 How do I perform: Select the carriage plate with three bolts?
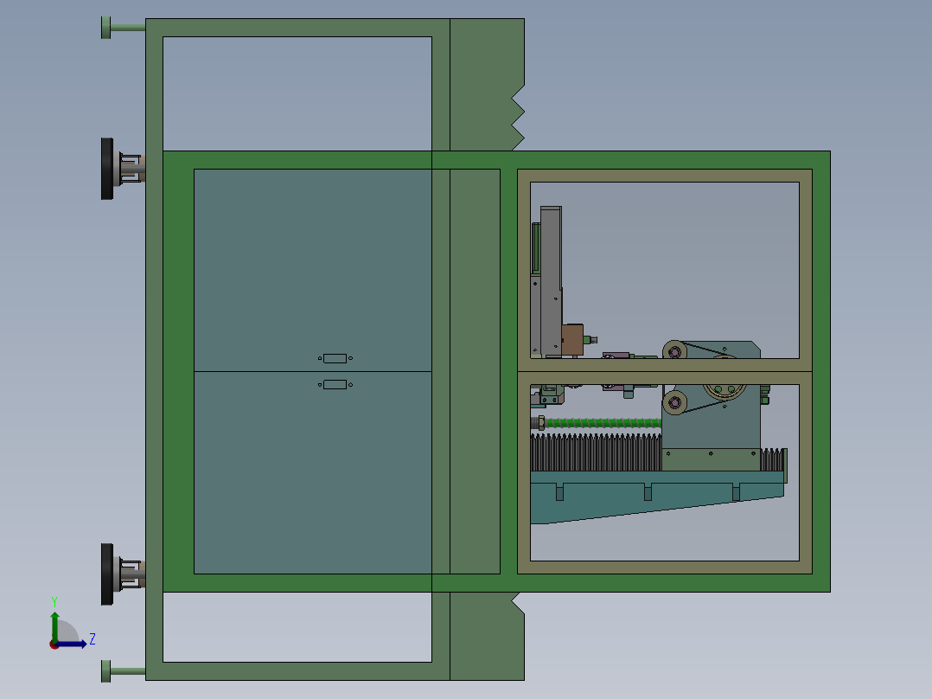pyautogui.click(x=712, y=460)
